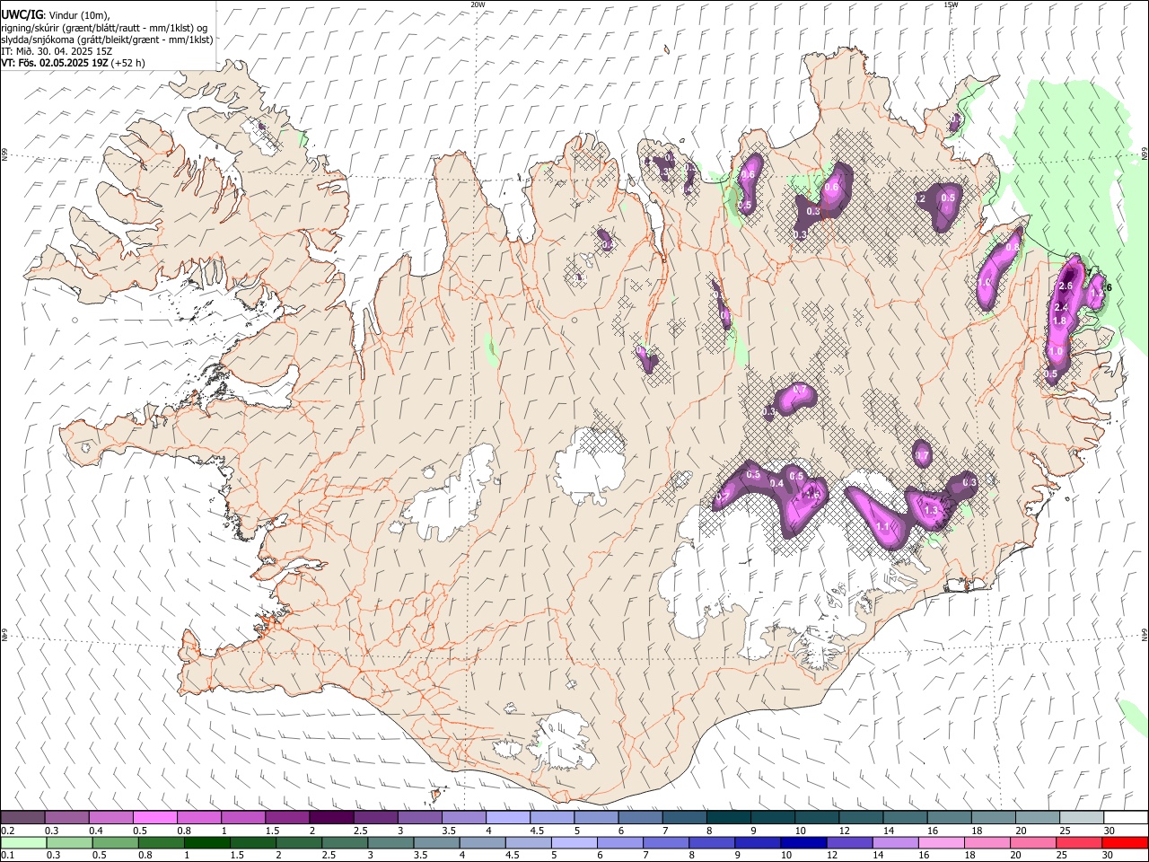Select the white swatch above 30 in the upper scale
The width and height of the screenshot is (1149, 862).
point(1126,817)
